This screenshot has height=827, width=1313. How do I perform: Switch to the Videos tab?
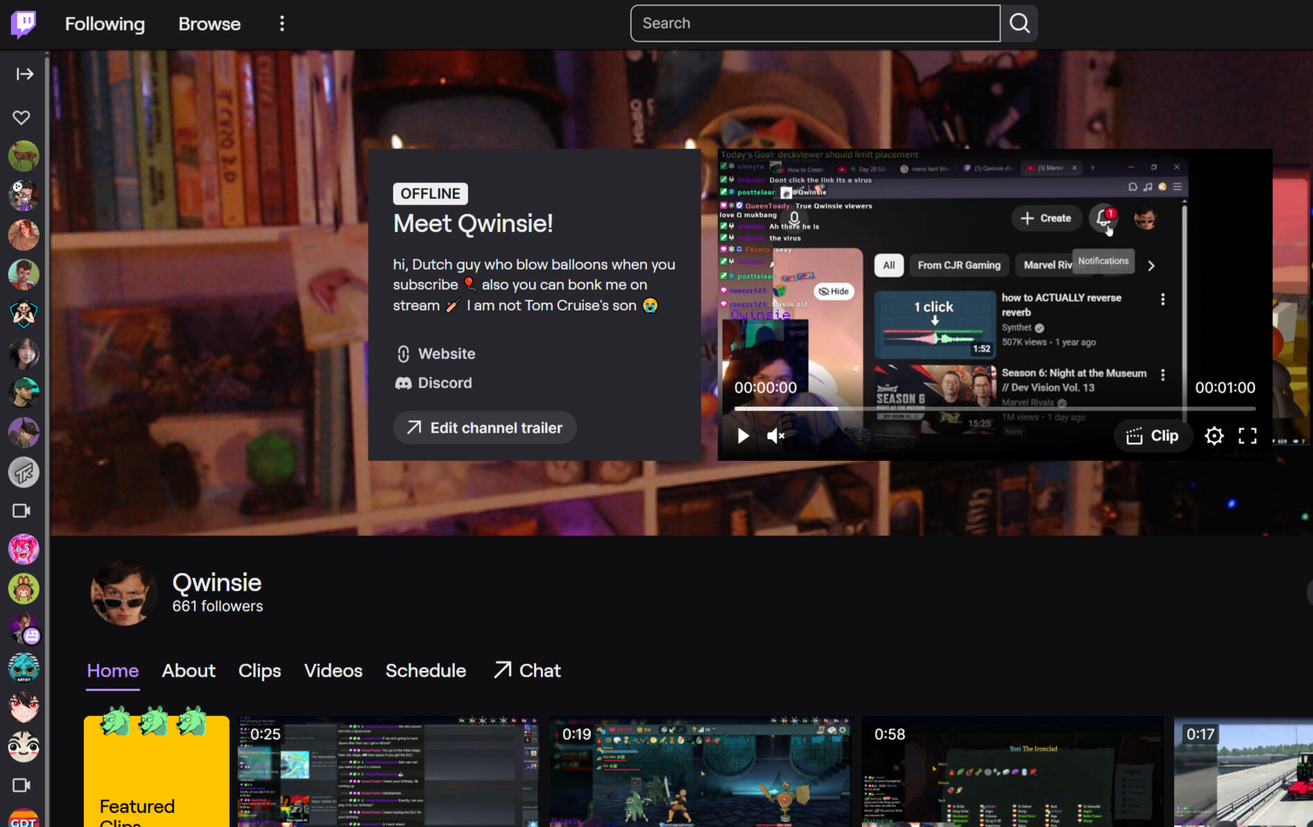tap(333, 671)
